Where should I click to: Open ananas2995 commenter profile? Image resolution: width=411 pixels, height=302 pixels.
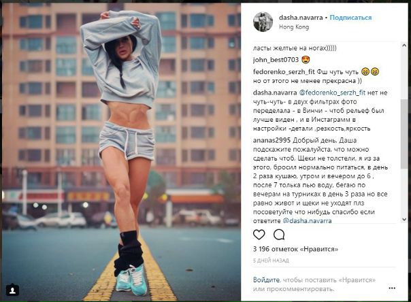[272, 140]
